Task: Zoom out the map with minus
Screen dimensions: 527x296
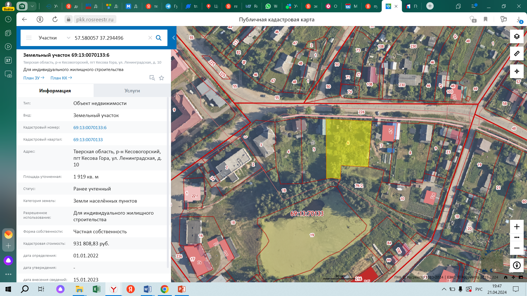Action: pyautogui.click(x=517, y=248)
